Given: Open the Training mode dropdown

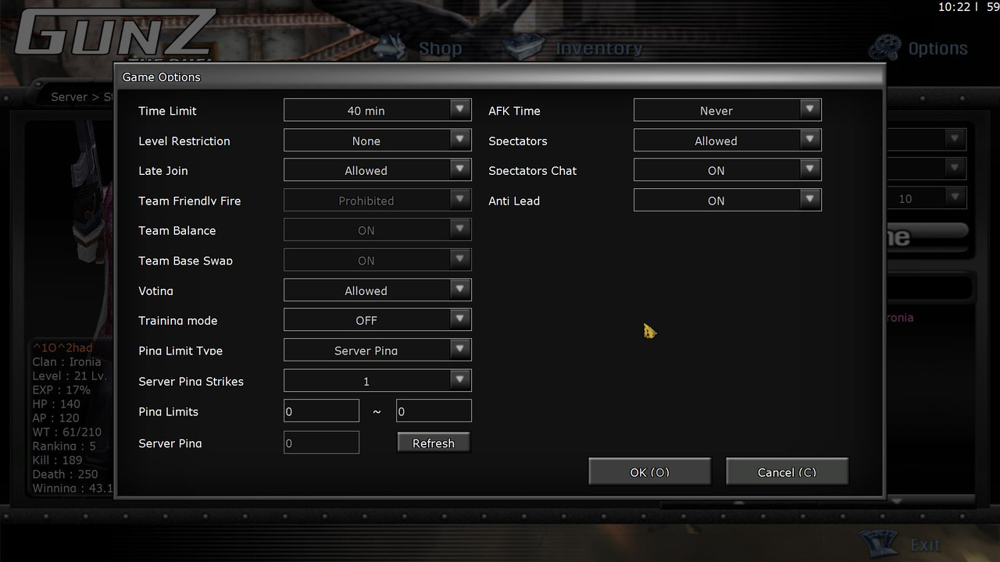Looking at the screenshot, I should [x=377, y=320].
